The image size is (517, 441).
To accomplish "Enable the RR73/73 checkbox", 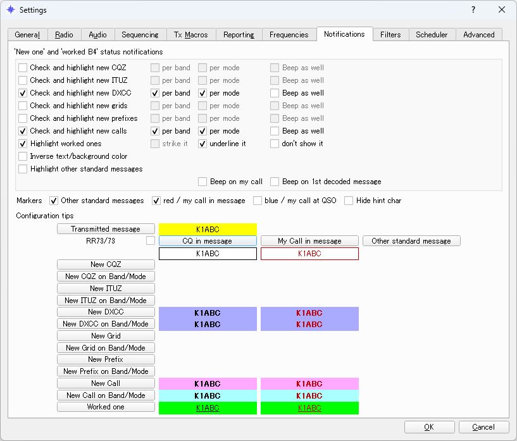I will tap(149, 241).
